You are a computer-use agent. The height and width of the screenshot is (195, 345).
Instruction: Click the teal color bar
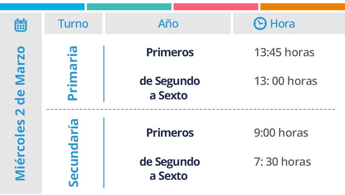pyautogui.click(x=129, y=7)
